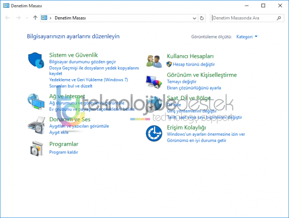Screen dimensions: 289x218
Task: Expand the address bar history dropdown
Action: point(194,18)
